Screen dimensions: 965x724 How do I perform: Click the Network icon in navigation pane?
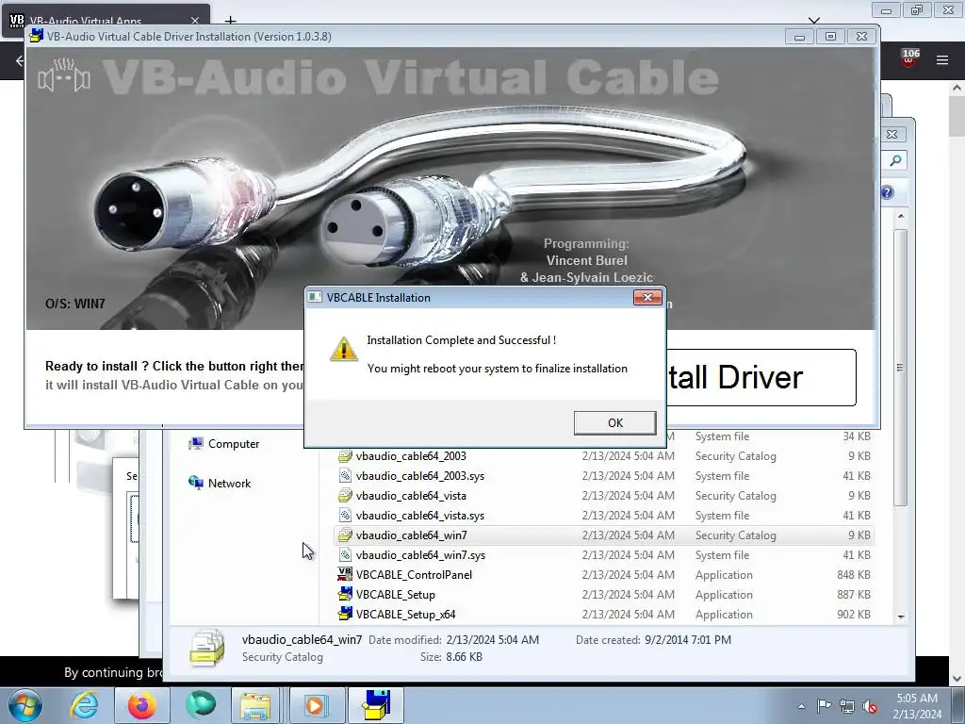coord(196,484)
